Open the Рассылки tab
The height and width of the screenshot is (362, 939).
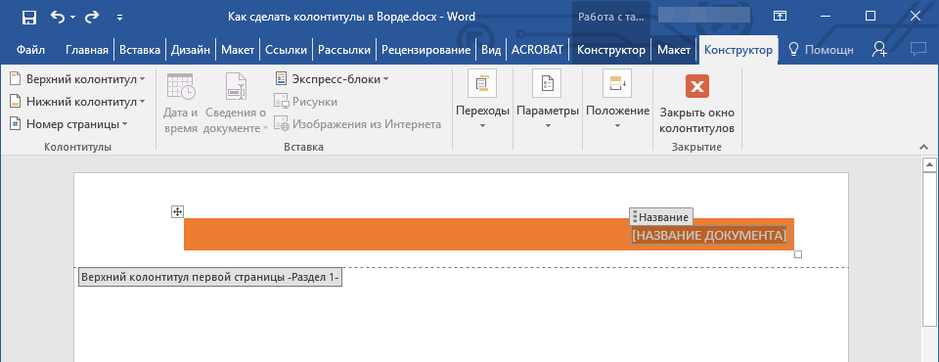point(344,50)
